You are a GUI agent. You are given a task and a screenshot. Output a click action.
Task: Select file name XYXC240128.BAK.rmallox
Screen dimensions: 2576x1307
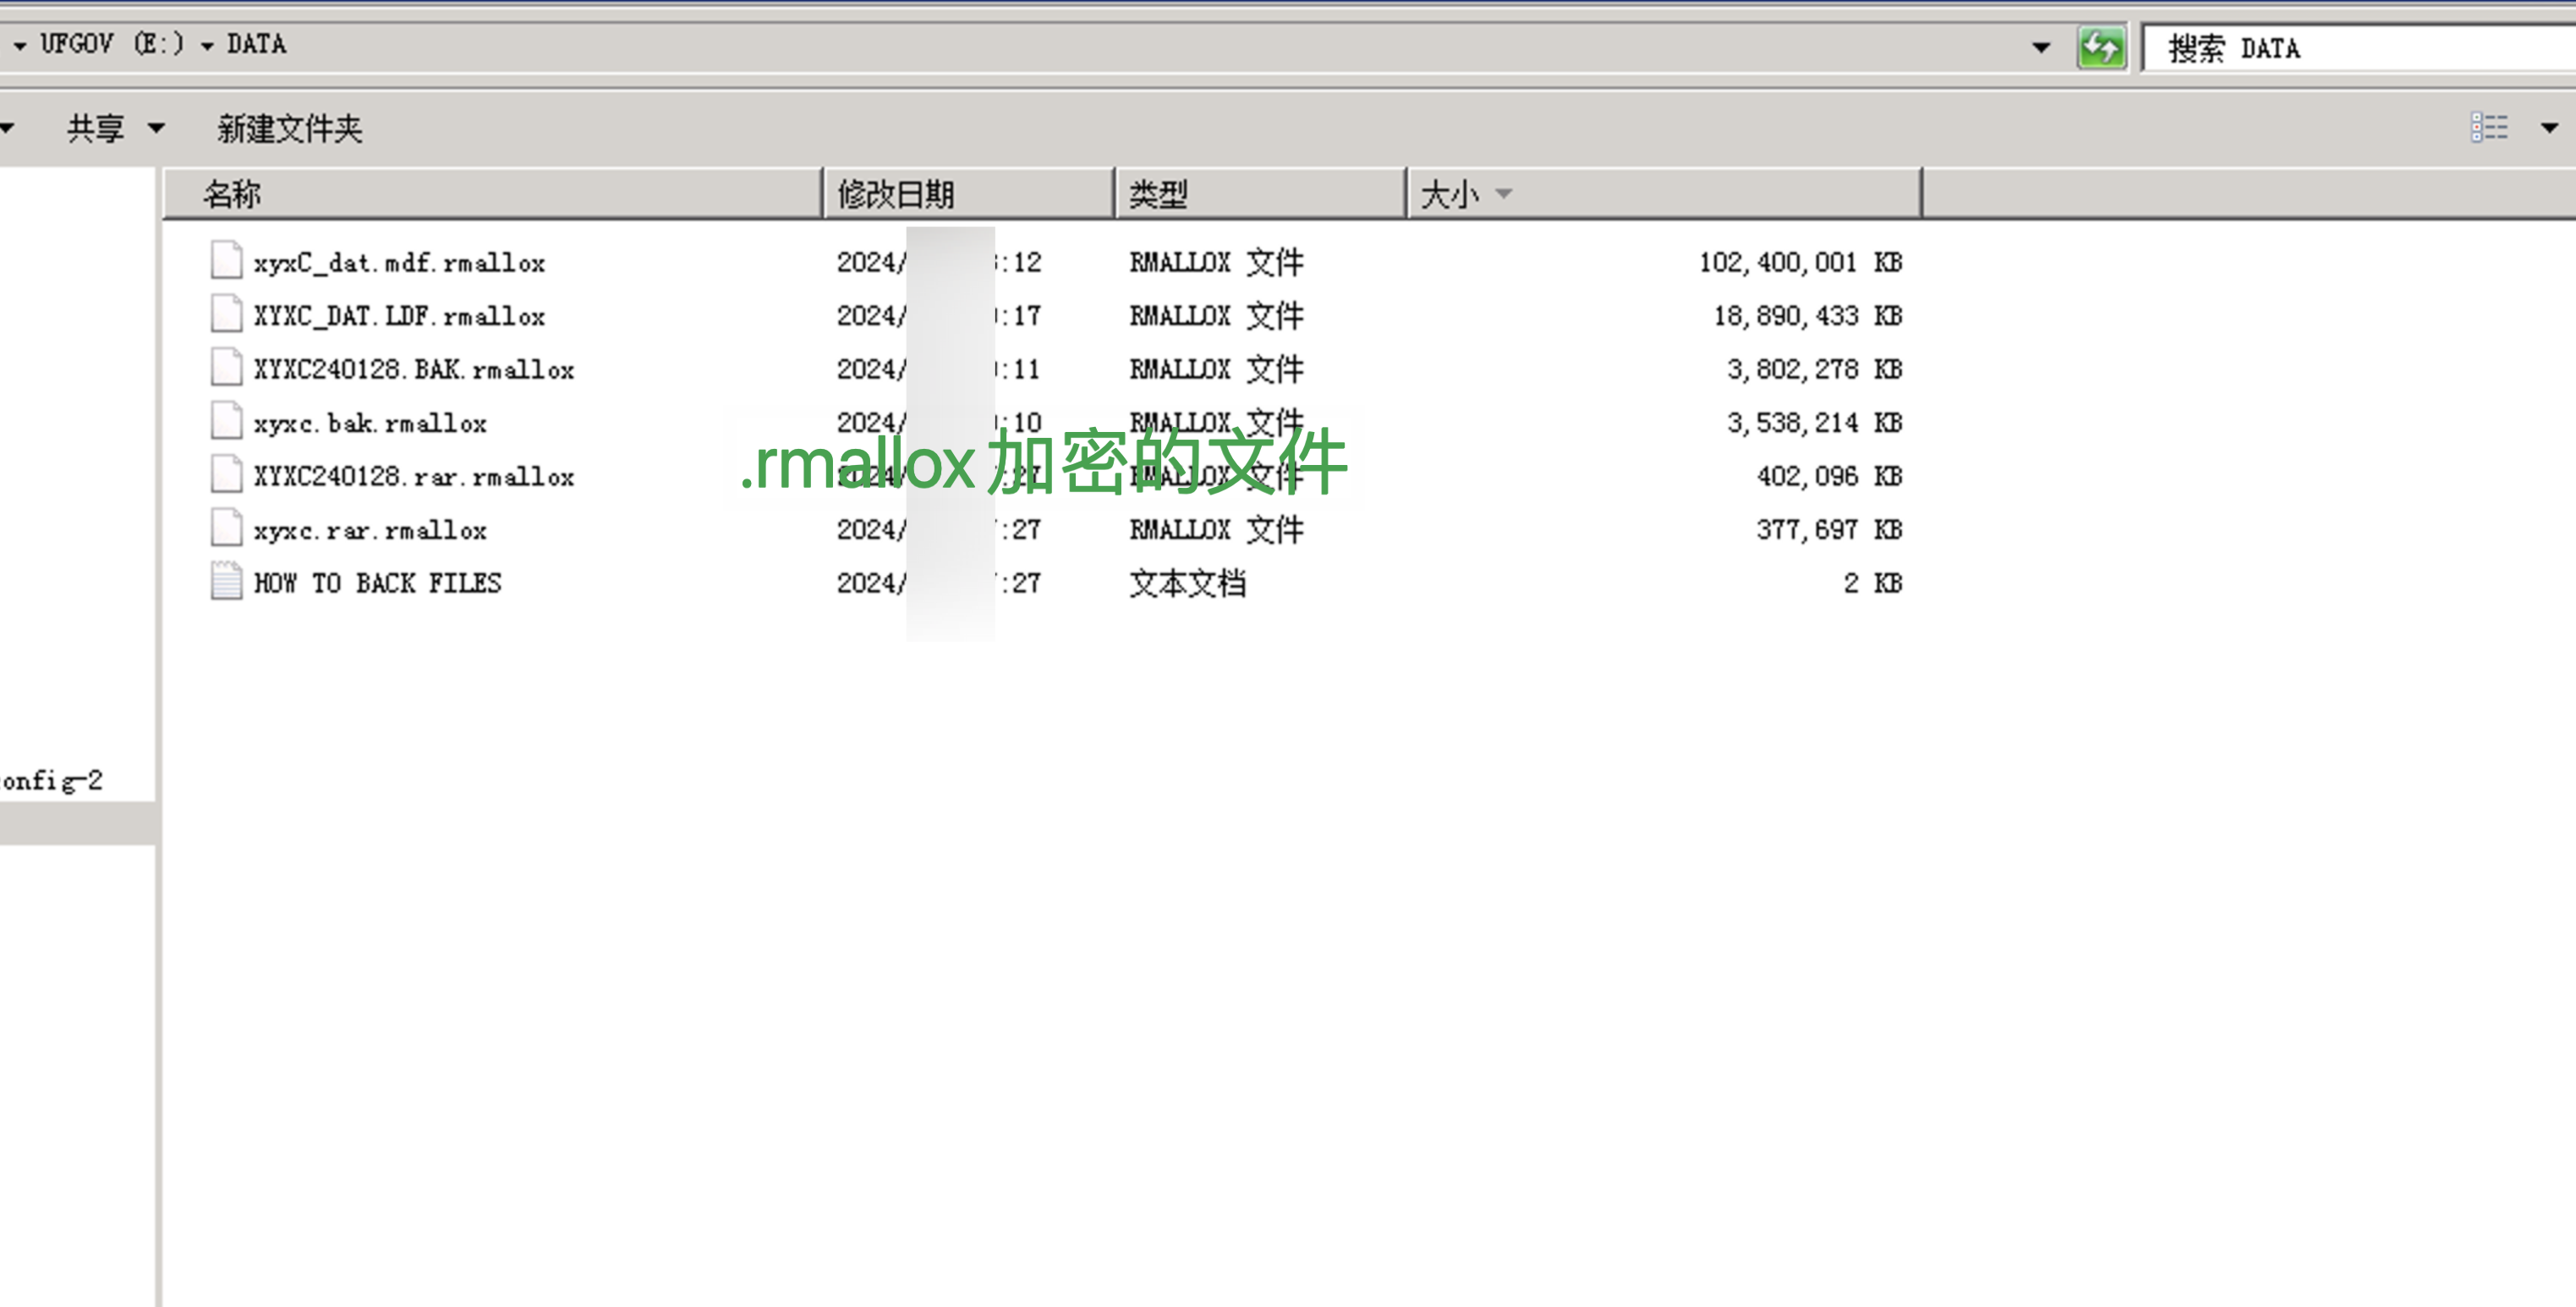(413, 369)
